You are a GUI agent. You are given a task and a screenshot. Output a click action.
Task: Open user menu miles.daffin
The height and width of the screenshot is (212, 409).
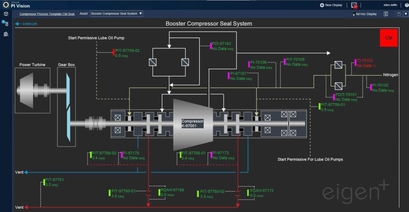[x=390, y=5]
